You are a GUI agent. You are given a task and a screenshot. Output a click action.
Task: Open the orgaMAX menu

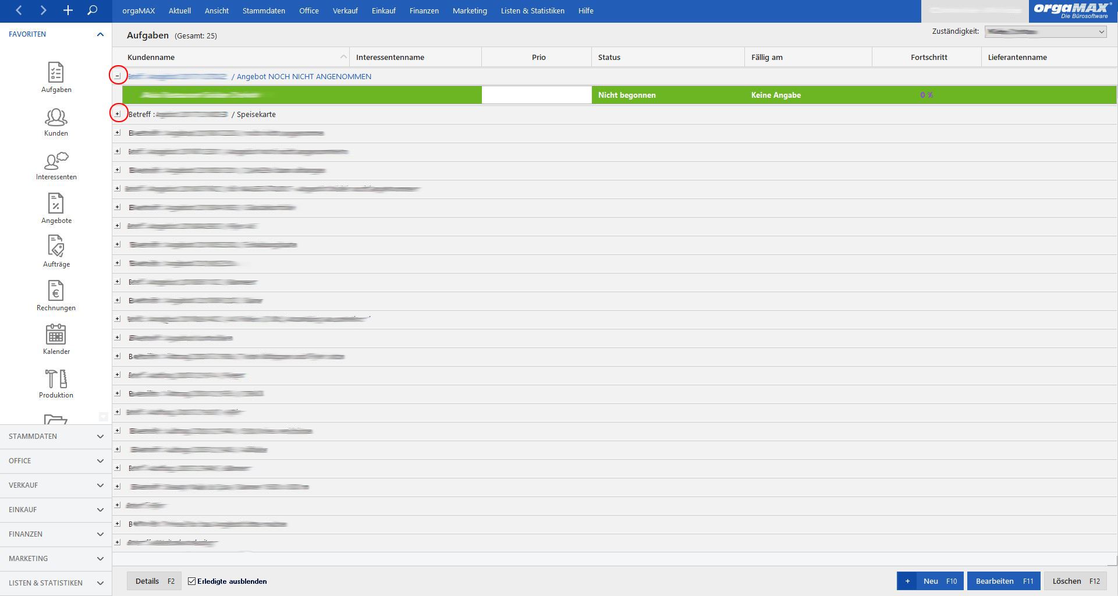pyautogui.click(x=139, y=10)
